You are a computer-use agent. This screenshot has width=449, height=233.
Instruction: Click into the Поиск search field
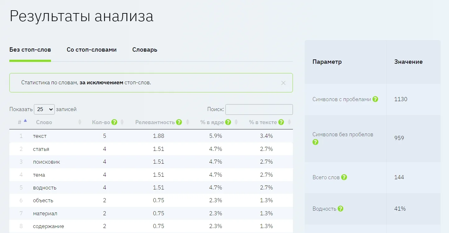tap(259, 110)
